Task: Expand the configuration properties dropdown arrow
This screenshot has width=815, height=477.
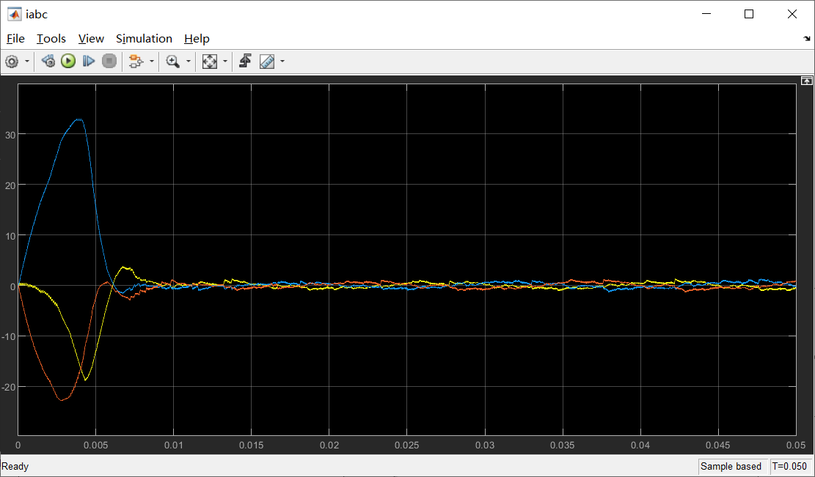Action: tap(27, 62)
